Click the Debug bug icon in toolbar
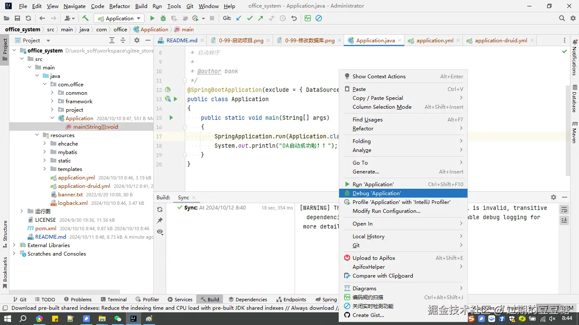This screenshot has height=325, width=579. (x=163, y=18)
